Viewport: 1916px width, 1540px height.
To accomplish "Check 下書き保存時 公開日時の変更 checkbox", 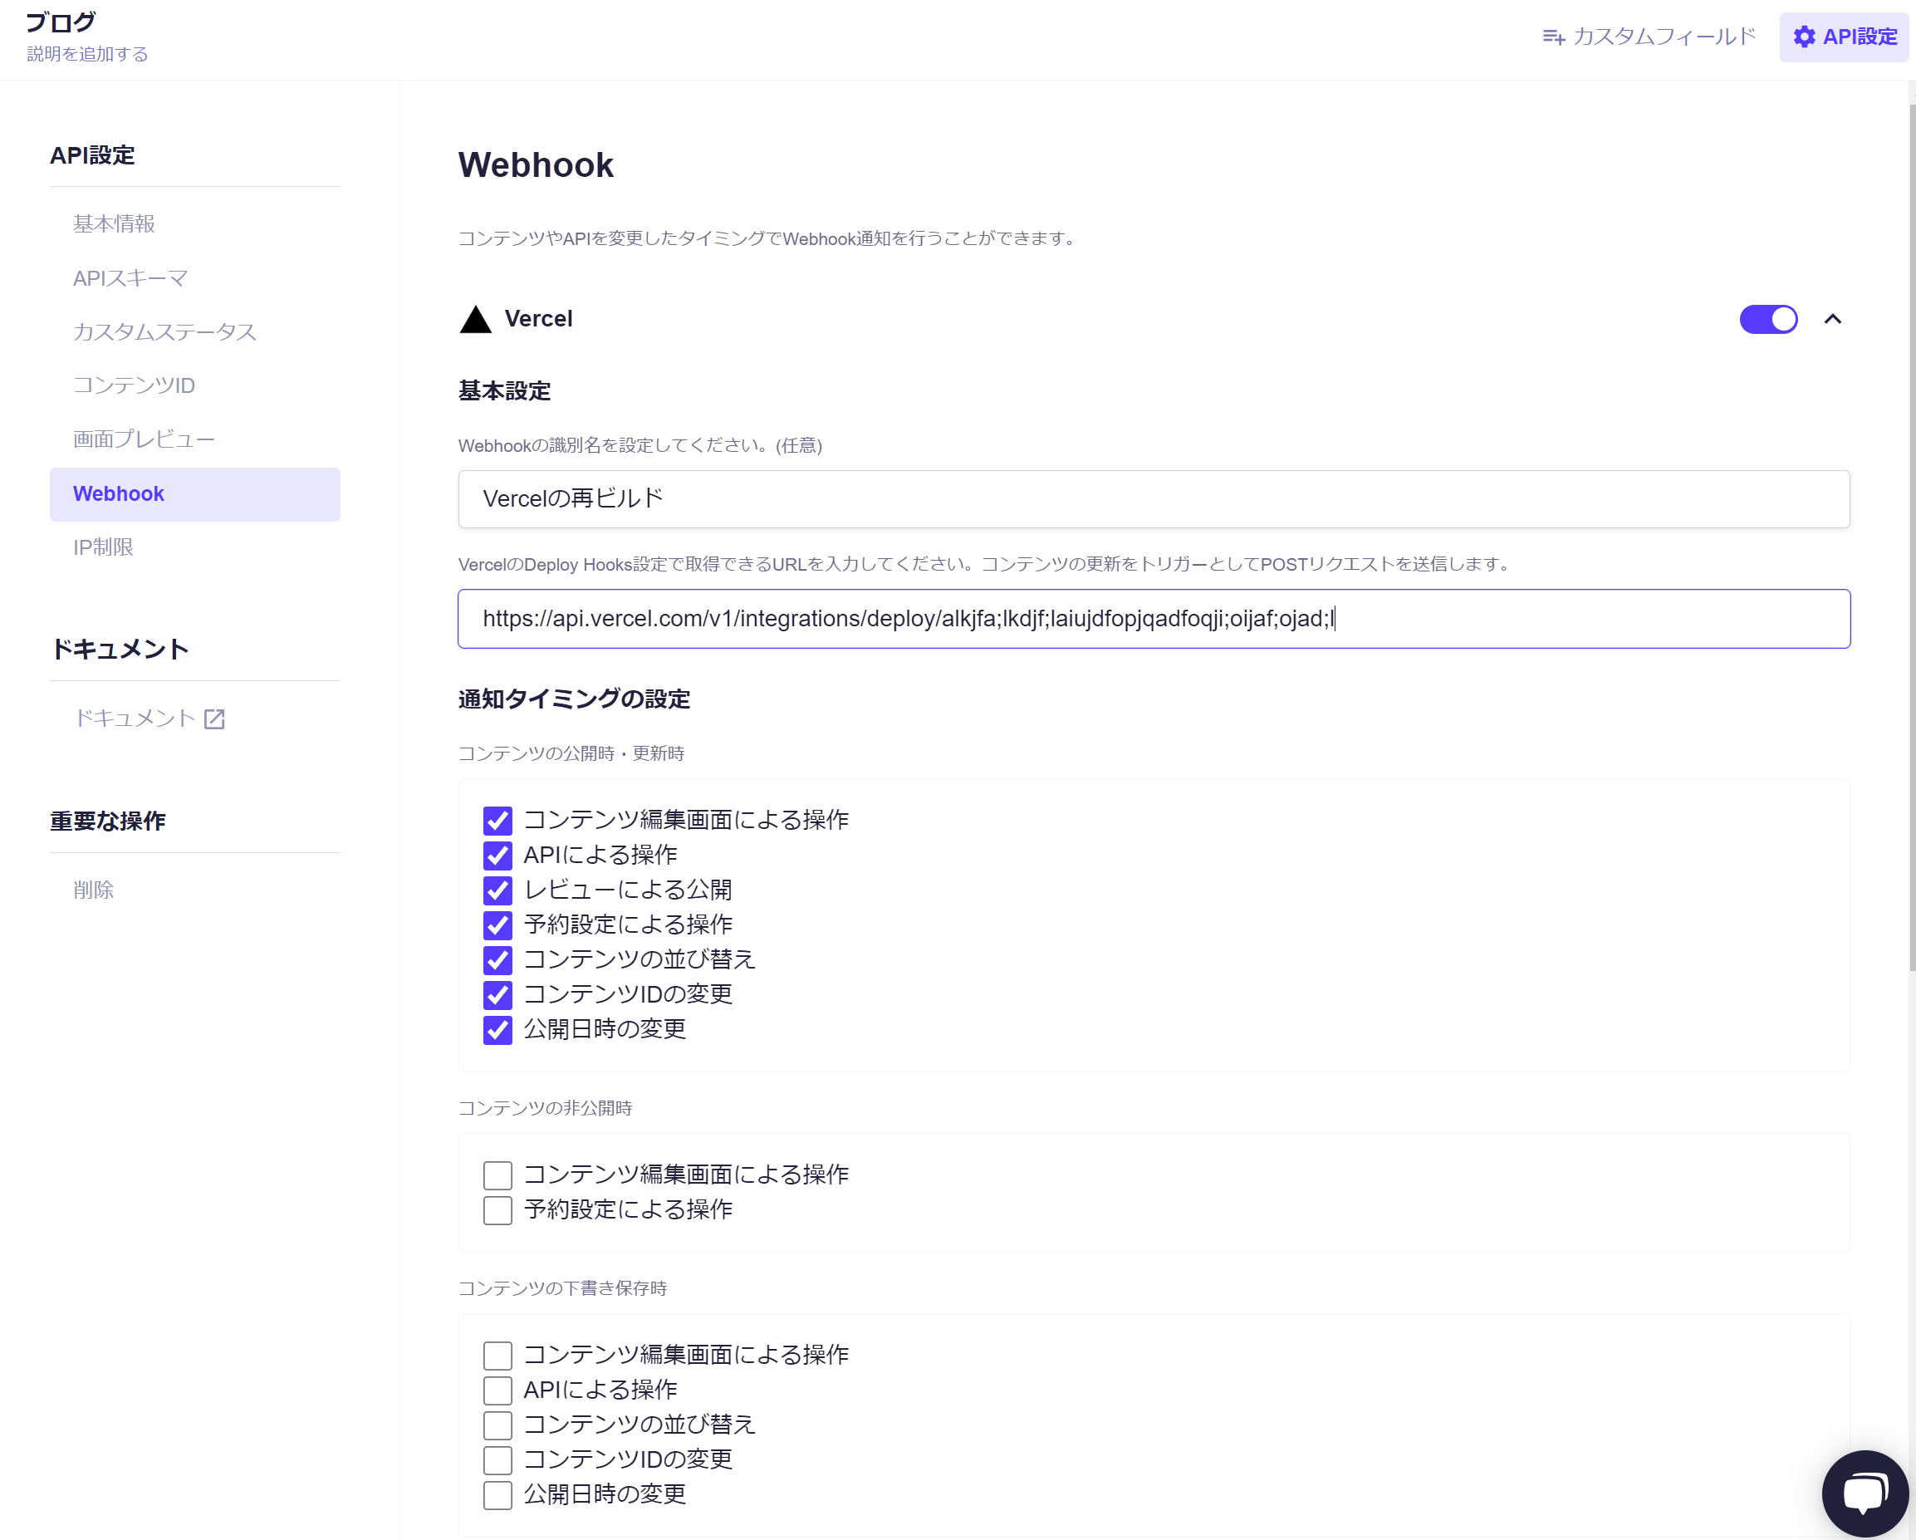I will pos(497,1494).
